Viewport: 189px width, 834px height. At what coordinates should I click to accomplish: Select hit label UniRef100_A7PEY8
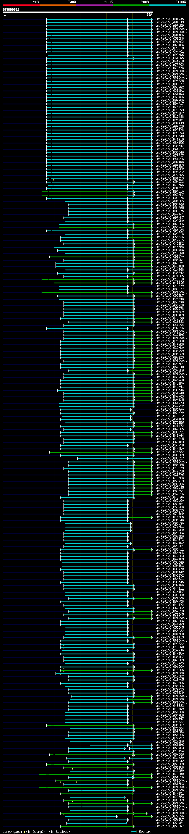point(170,68)
